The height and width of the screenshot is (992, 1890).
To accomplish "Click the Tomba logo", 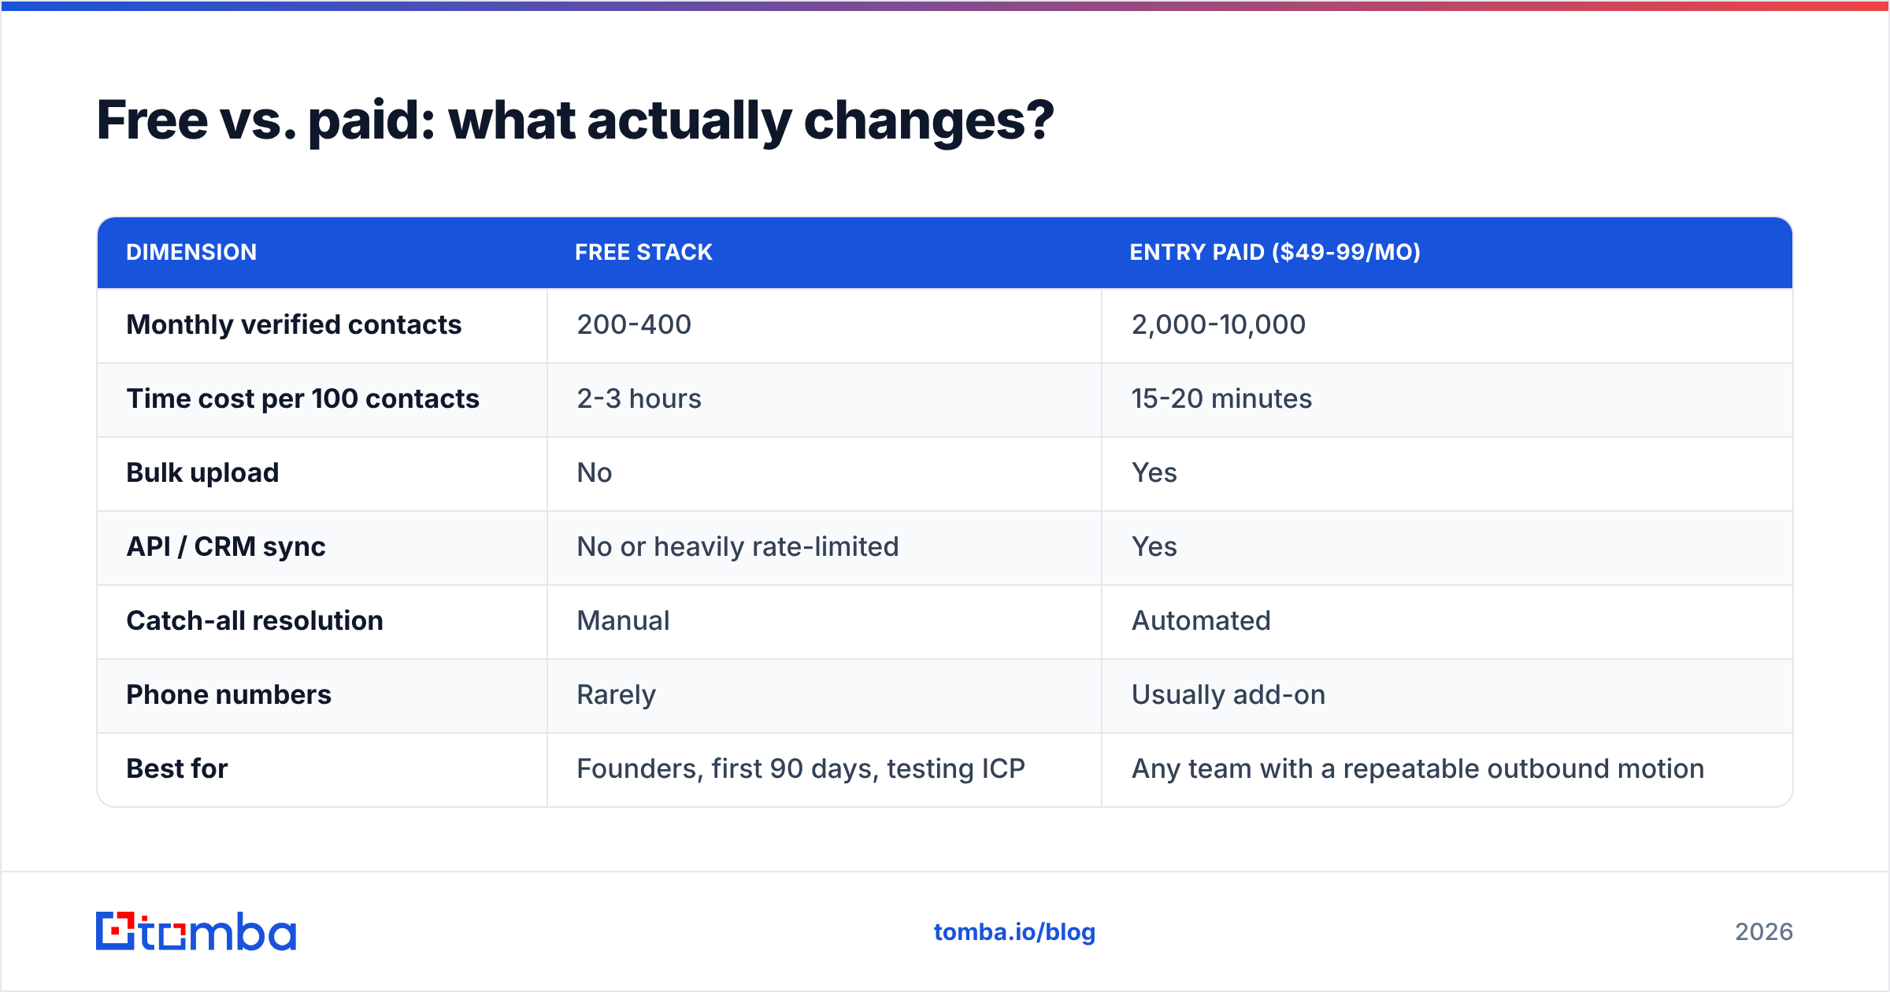I will [196, 931].
